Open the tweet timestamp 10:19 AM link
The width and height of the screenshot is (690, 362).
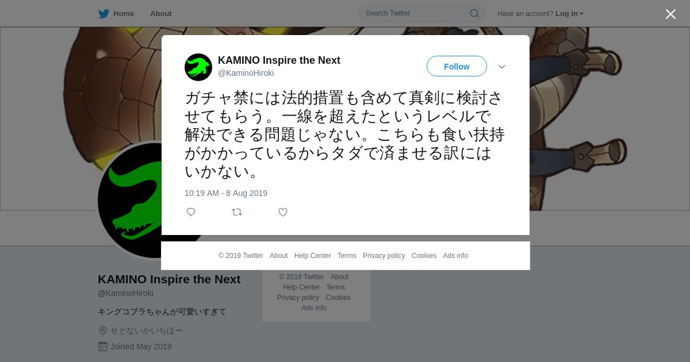click(x=226, y=193)
